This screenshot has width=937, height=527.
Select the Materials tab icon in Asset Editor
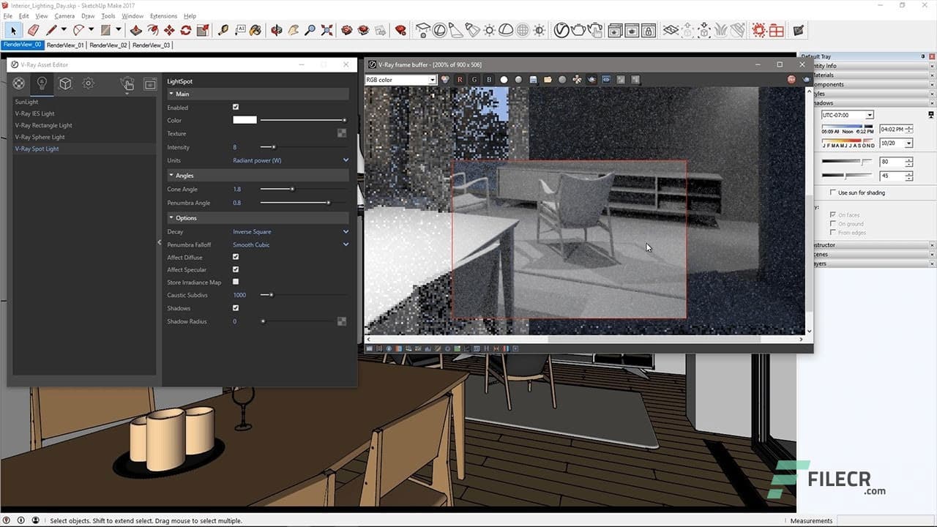click(19, 83)
